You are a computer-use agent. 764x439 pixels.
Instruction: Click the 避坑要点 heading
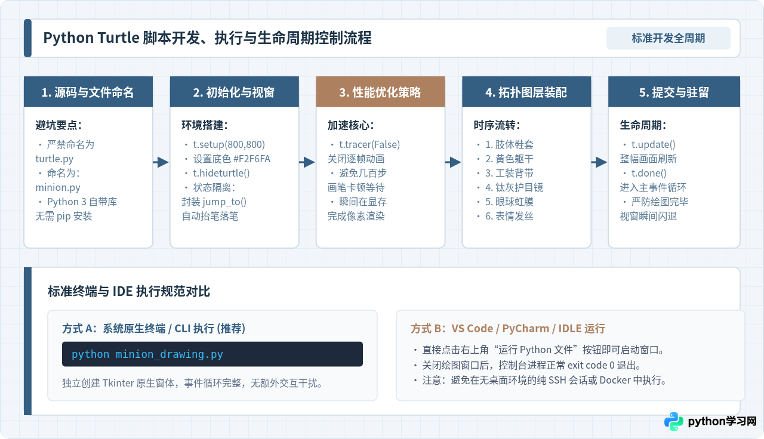[59, 125]
